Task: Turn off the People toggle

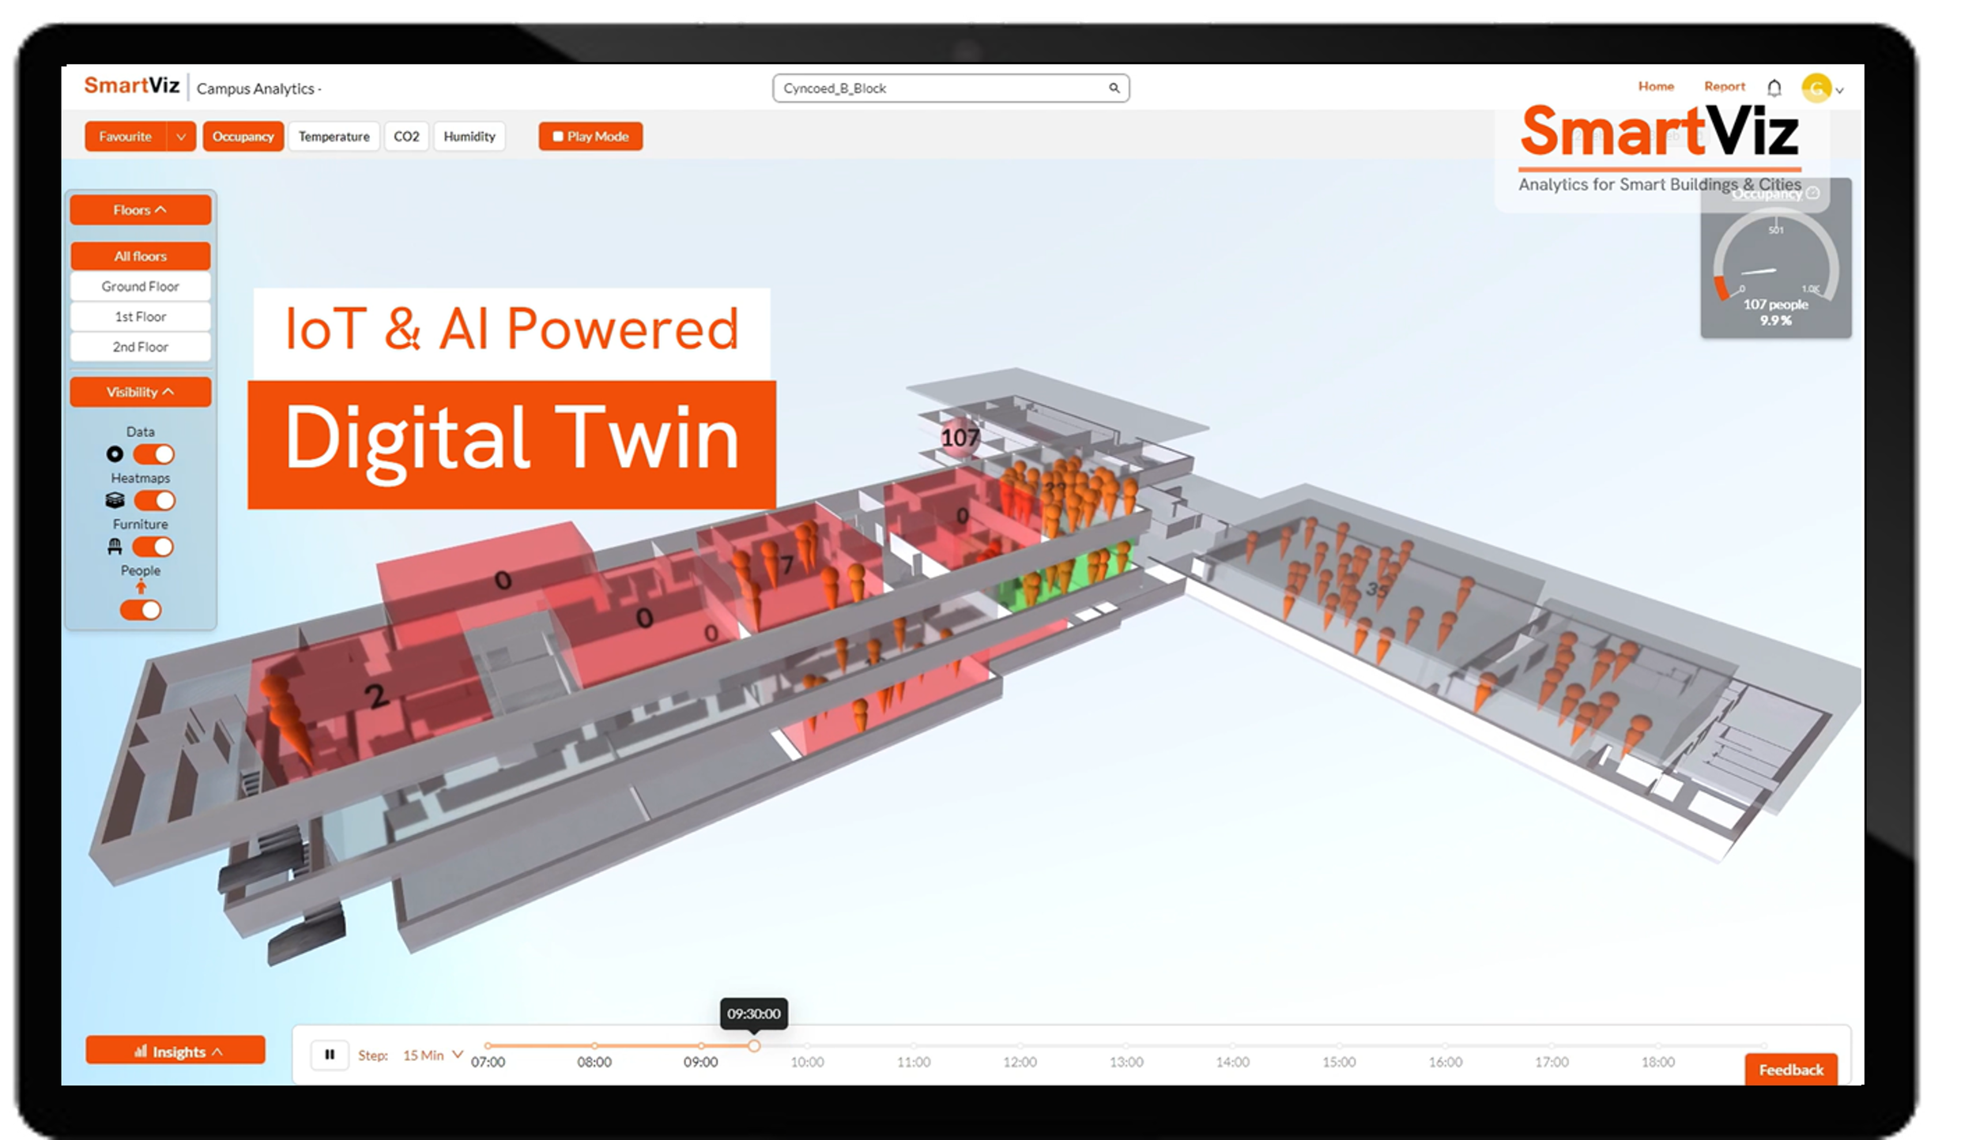Action: 140,610
